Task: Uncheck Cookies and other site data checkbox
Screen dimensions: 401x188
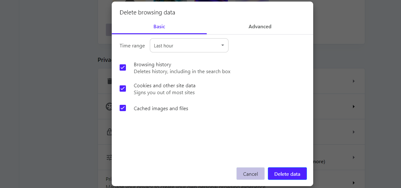Action: coord(123,89)
